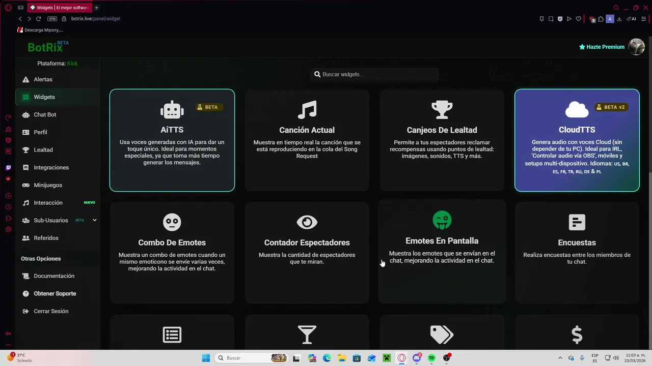
Task: Reload the page
Action: point(38,19)
